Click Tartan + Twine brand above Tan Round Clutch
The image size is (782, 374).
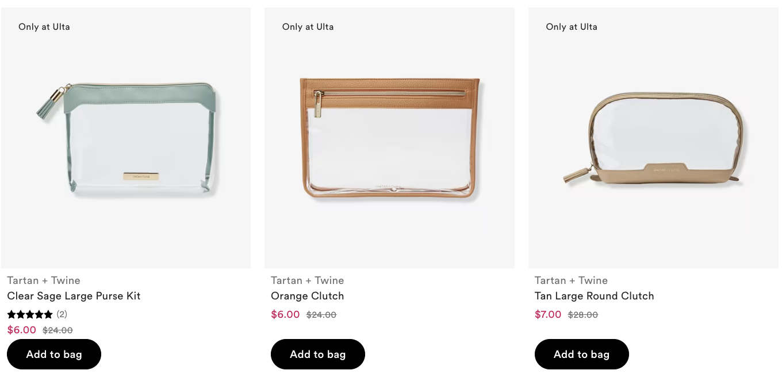pyautogui.click(x=571, y=280)
